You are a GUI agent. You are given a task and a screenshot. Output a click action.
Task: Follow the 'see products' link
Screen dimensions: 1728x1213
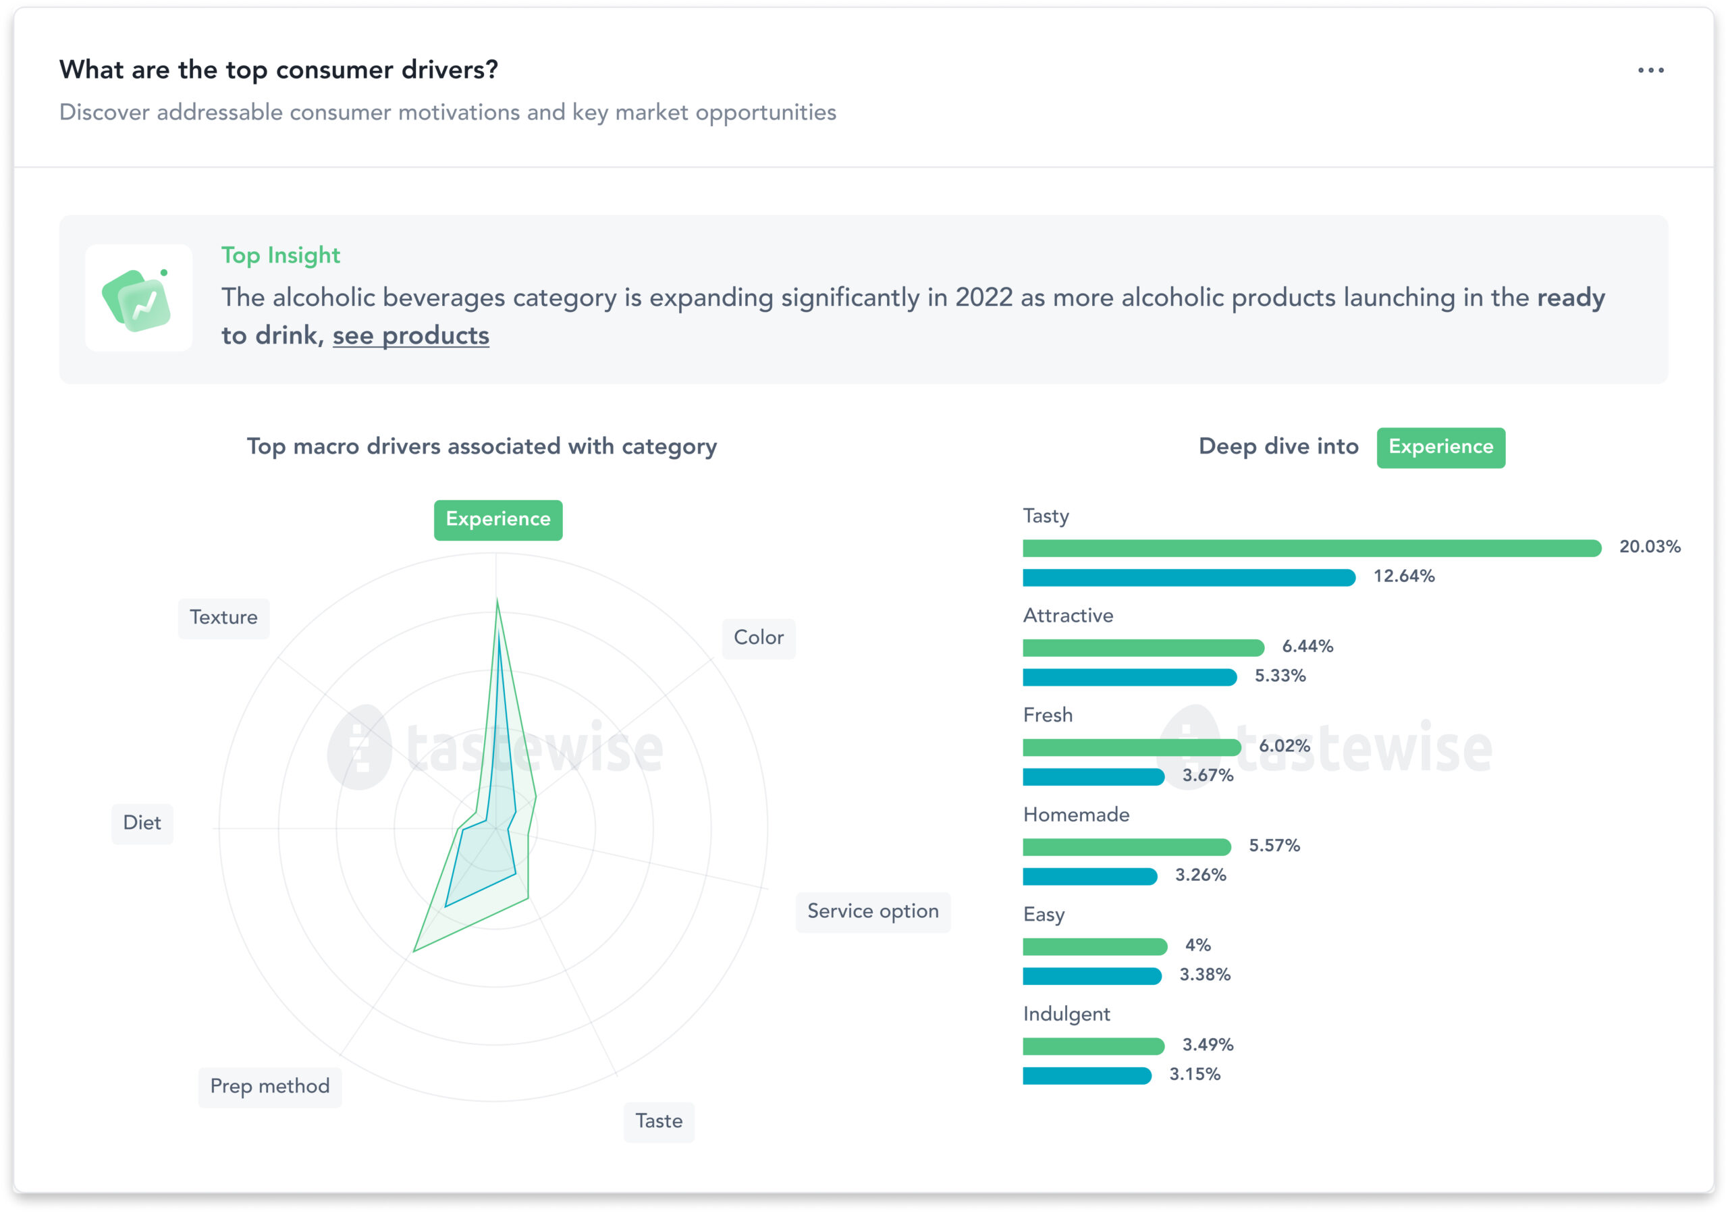[410, 335]
